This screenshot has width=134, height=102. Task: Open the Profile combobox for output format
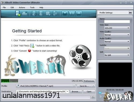[x=46, y=86]
